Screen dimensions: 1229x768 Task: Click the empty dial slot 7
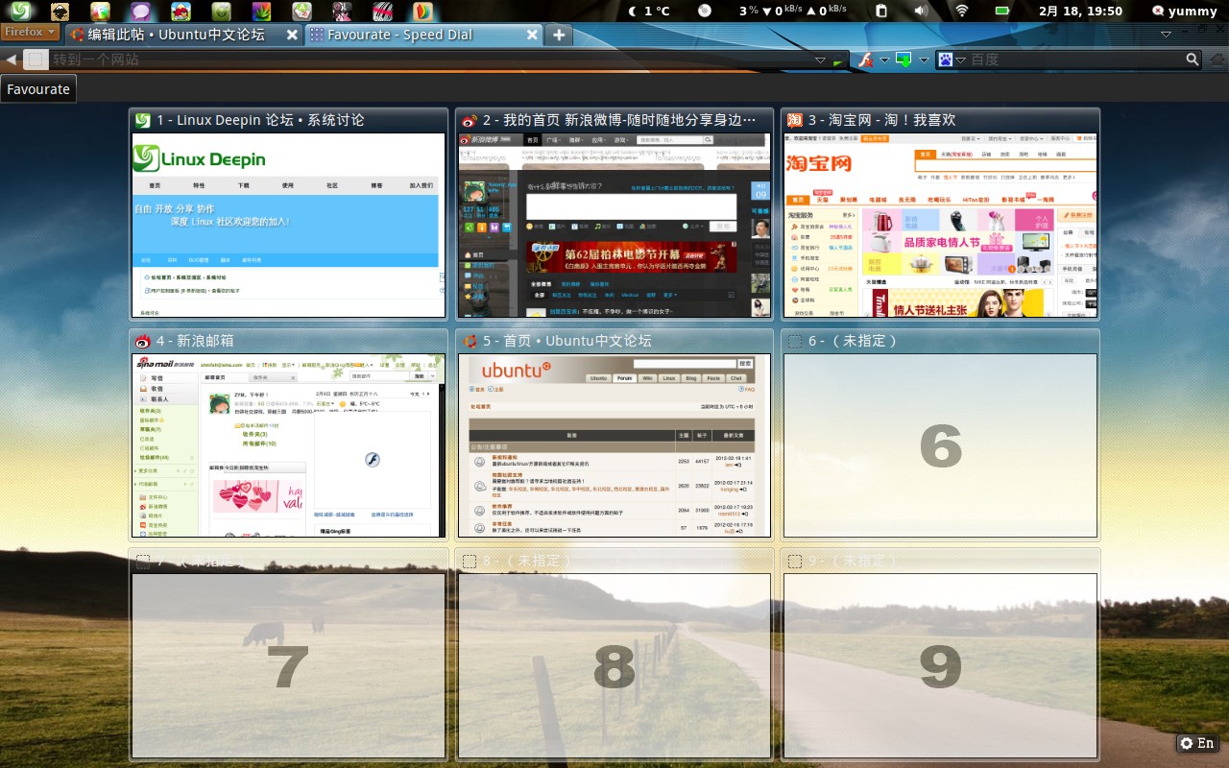click(x=288, y=666)
